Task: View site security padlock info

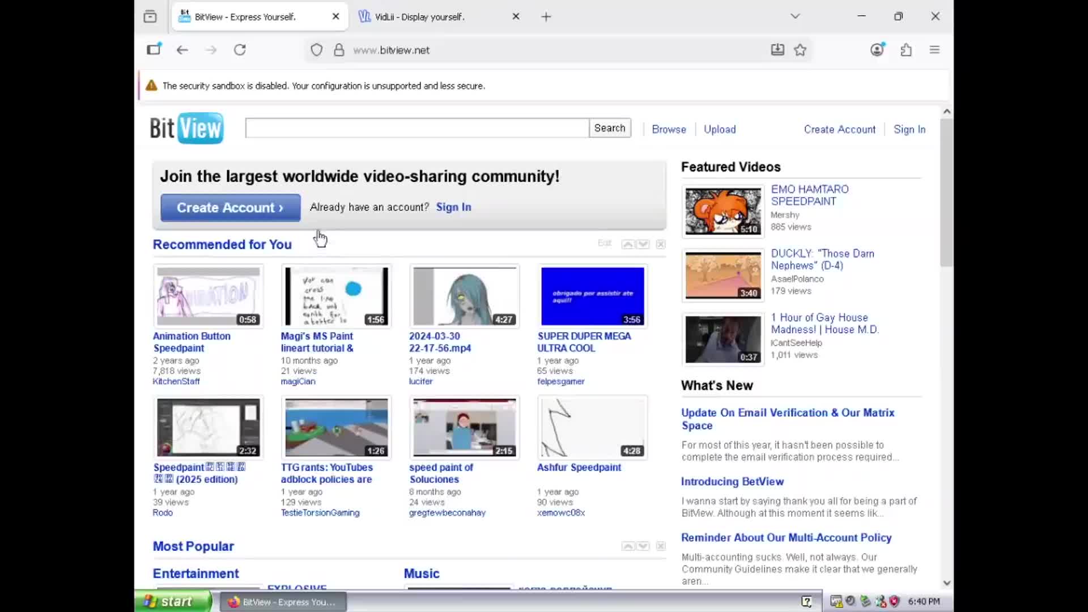Action: [x=339, y=50]
